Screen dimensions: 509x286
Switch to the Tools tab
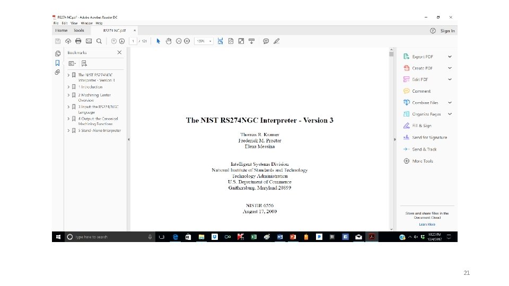(x=78, y=31)
